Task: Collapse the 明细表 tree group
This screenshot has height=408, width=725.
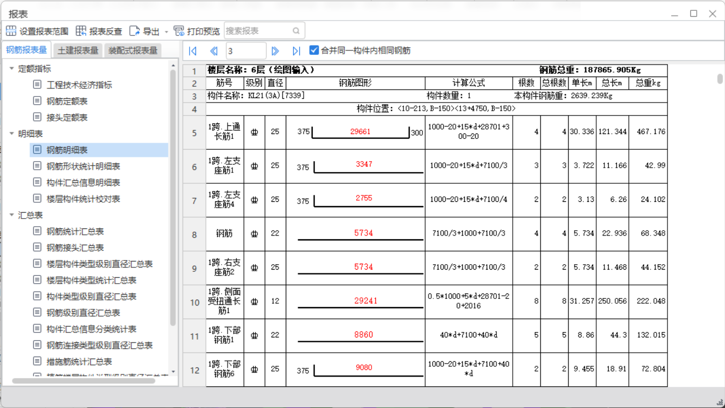Action: (11, 133)
